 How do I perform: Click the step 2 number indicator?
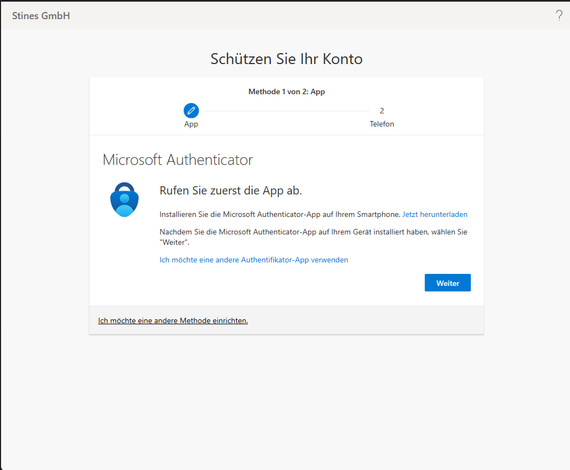(x=381, y=111)
